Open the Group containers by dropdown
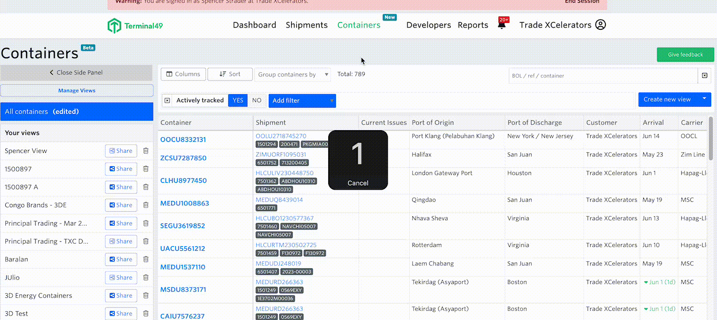This screenshot has height=320, width=717. tap(293, 75)
